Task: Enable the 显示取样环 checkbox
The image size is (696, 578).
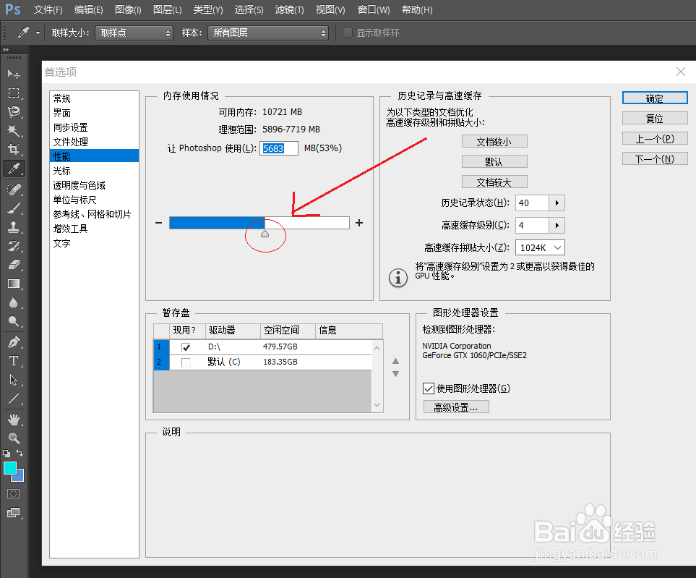Action: point(348,33)
